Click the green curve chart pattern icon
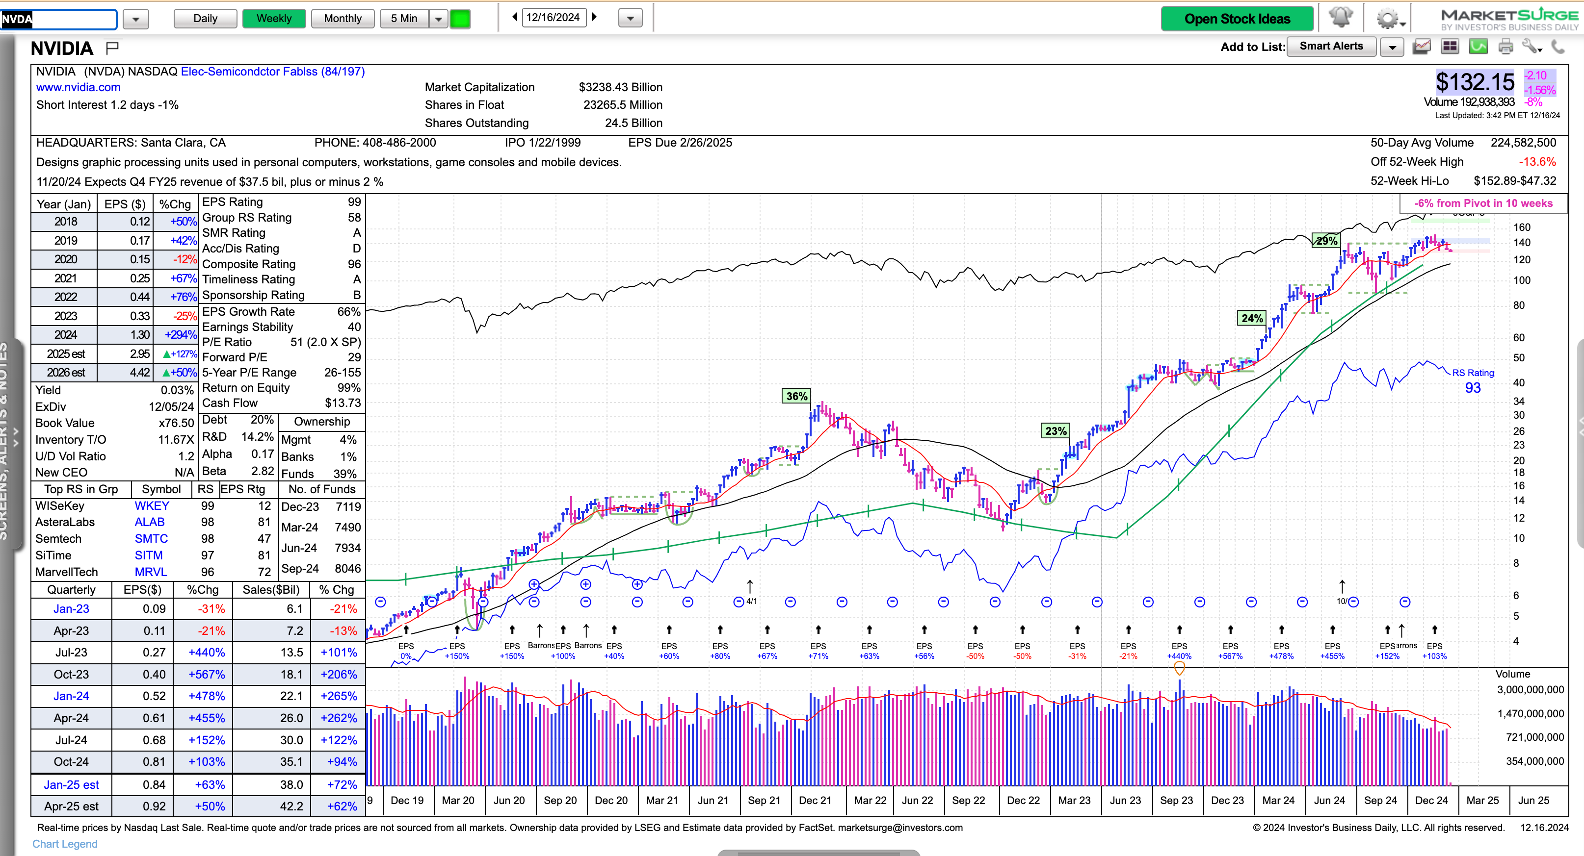Screen dimensions: 1584x856 tap(1478, 47)
